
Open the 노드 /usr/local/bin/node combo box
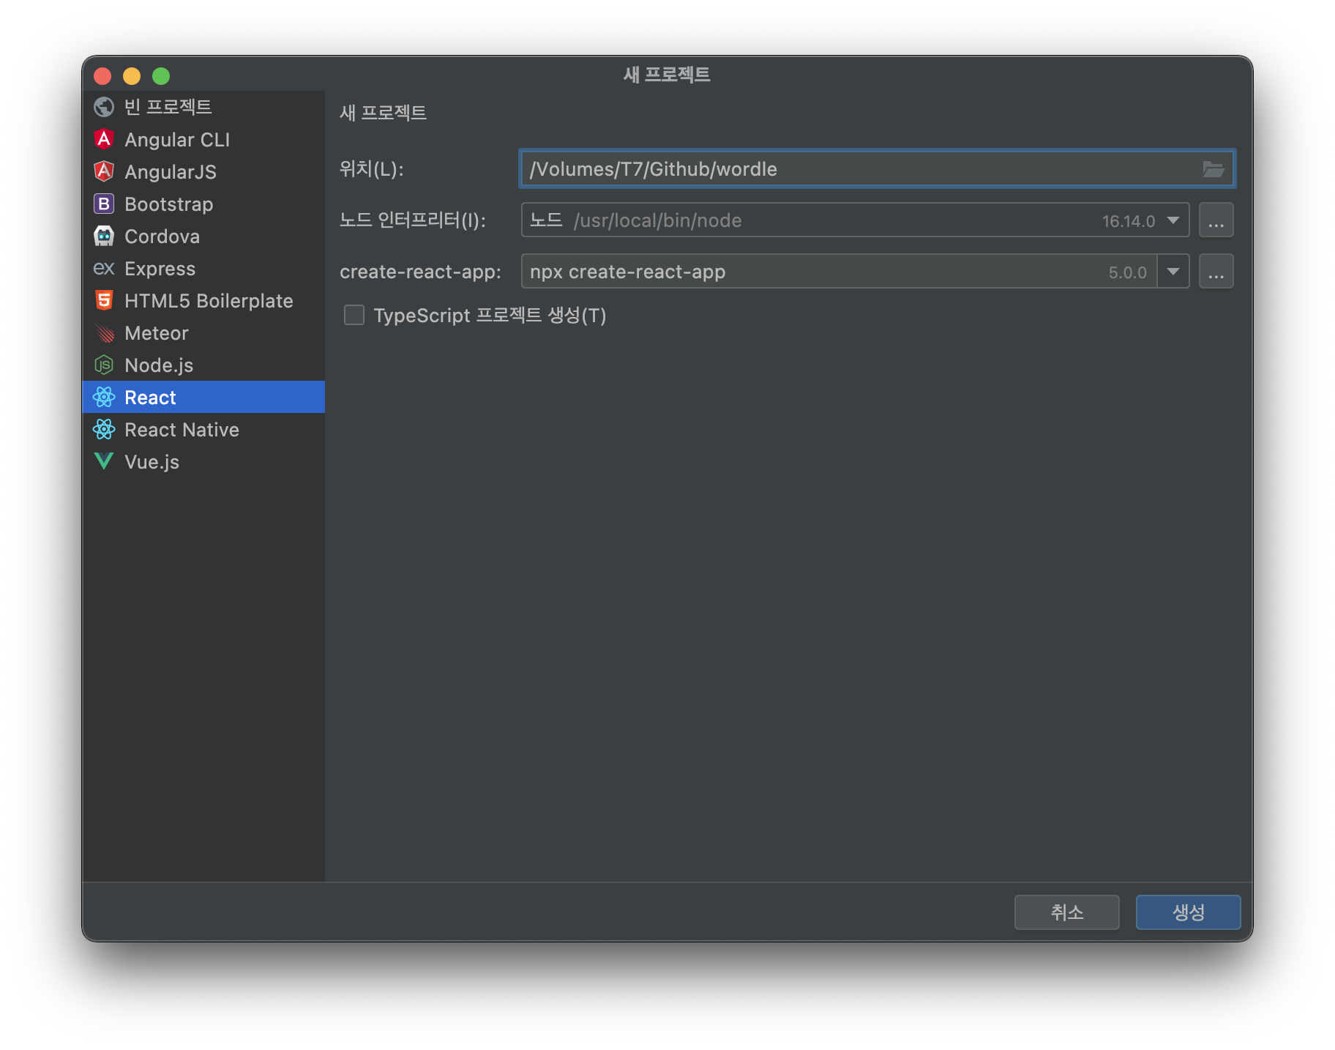855,220
